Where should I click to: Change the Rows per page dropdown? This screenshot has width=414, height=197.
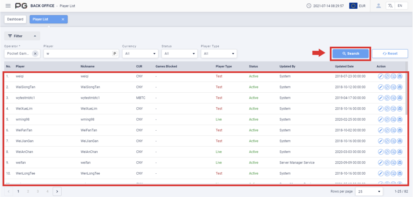coord(369,191)
